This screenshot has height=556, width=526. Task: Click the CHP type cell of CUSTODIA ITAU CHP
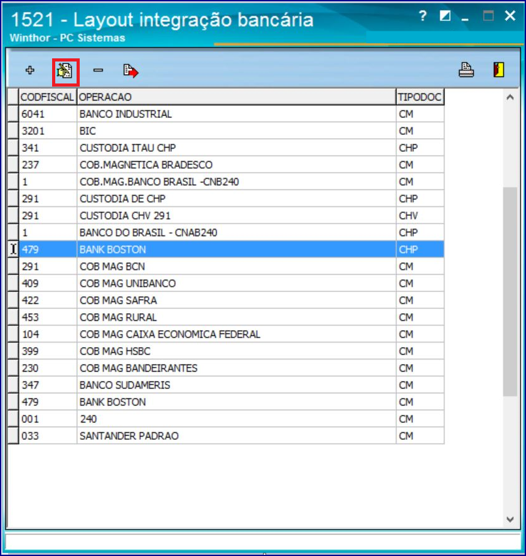tap(420, 148)
